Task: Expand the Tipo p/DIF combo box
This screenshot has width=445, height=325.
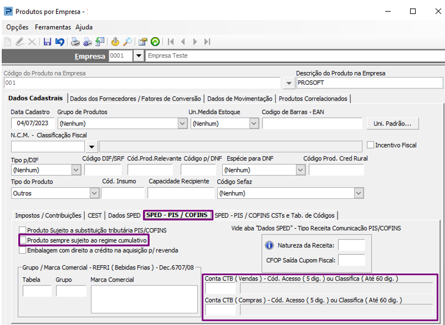Action: coord(76,170)
